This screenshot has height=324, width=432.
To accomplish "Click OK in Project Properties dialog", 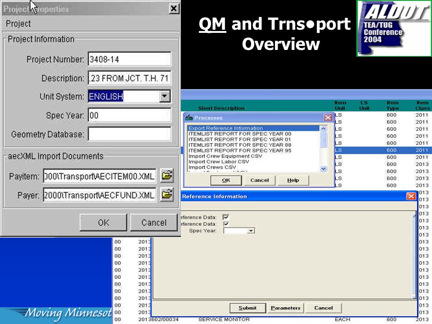I will 103,222.
